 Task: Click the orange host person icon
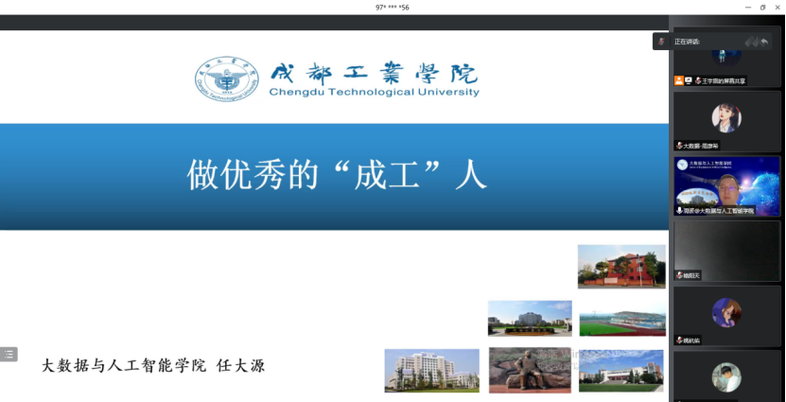pyautogui.click(x=679, y=80)
